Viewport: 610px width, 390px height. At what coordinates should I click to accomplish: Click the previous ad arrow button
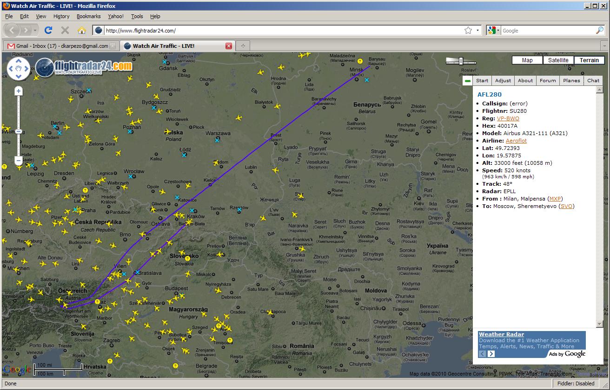[x=483, y=354]
